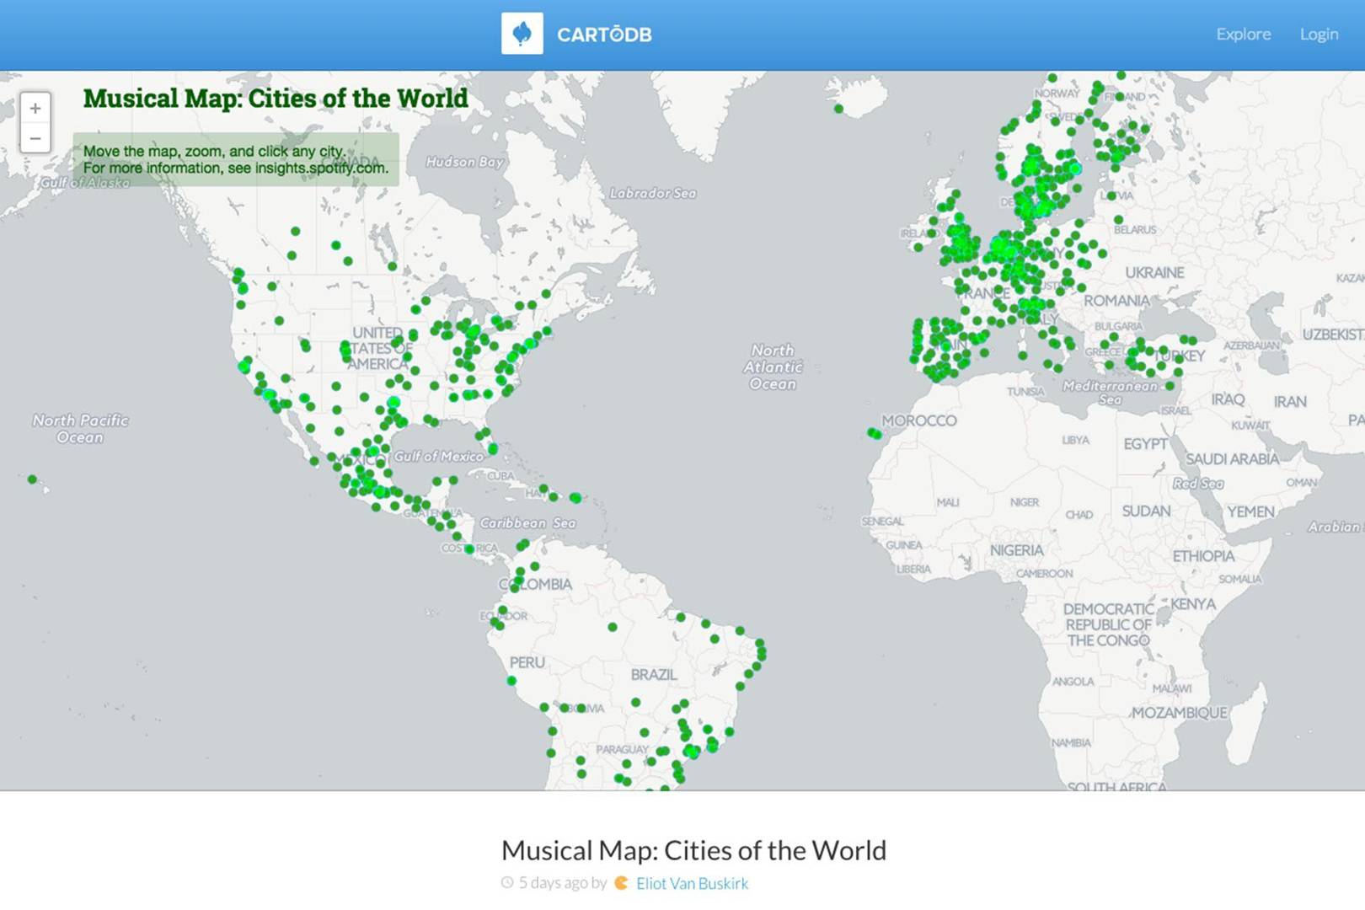Image resolution: width=1365 pixels, height=910 pixels.
Task: Click the author avatar next to Eliot Van Buskirk
Action: (x=622, y=883)
